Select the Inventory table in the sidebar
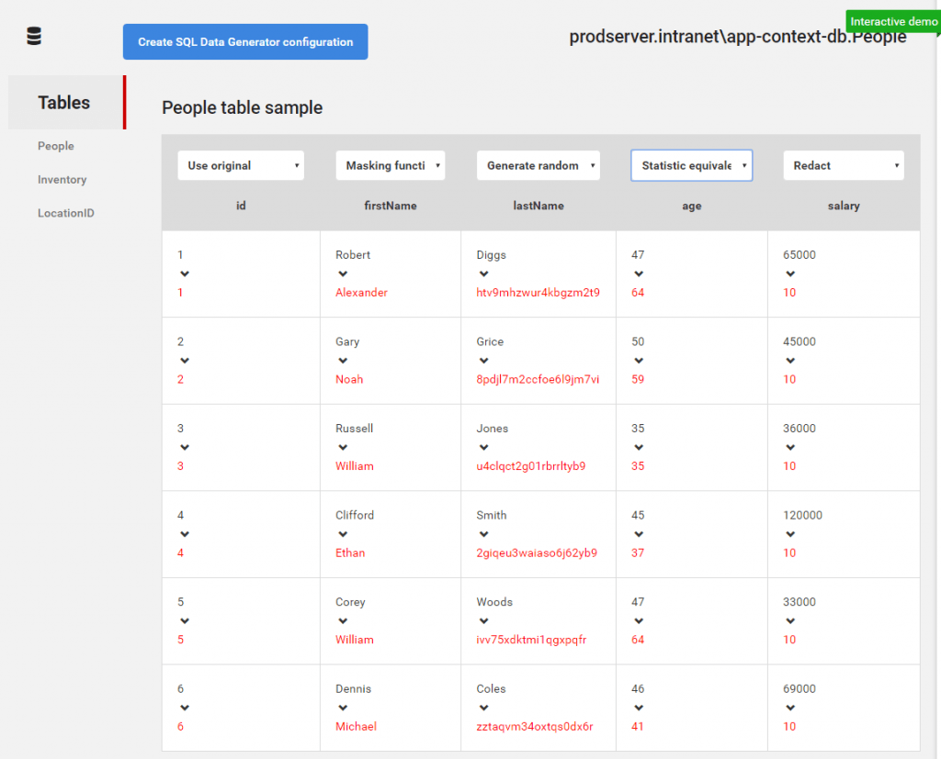Viewport: 941px width, 759px height. (x=61, y=179)
